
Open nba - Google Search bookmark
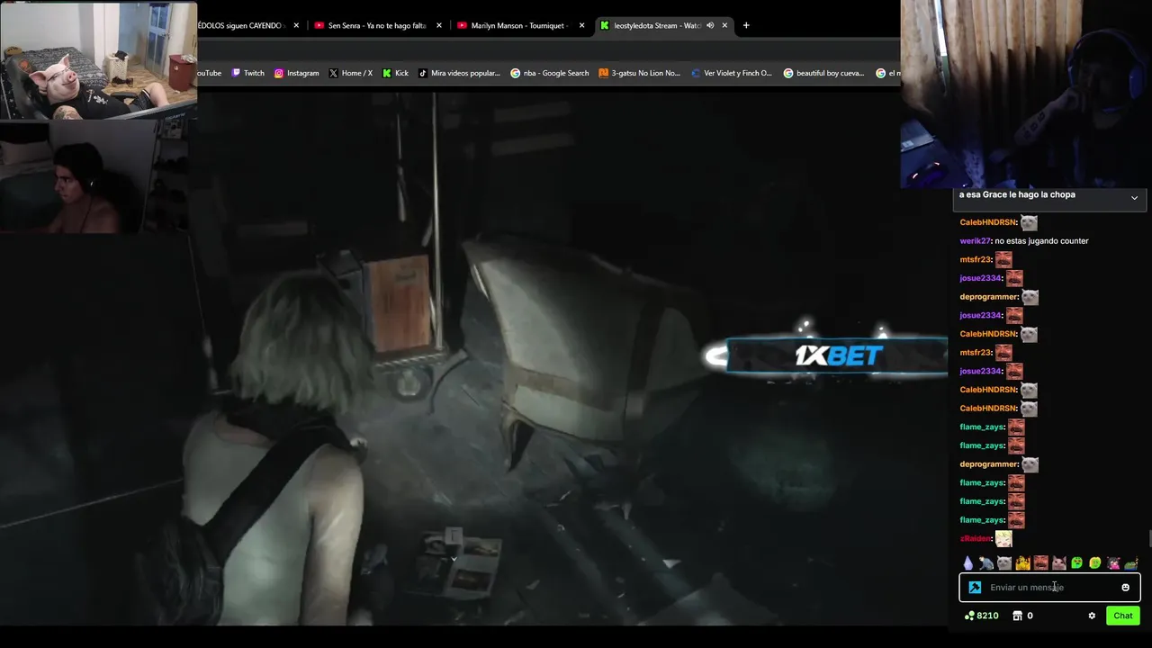(549, 73)
